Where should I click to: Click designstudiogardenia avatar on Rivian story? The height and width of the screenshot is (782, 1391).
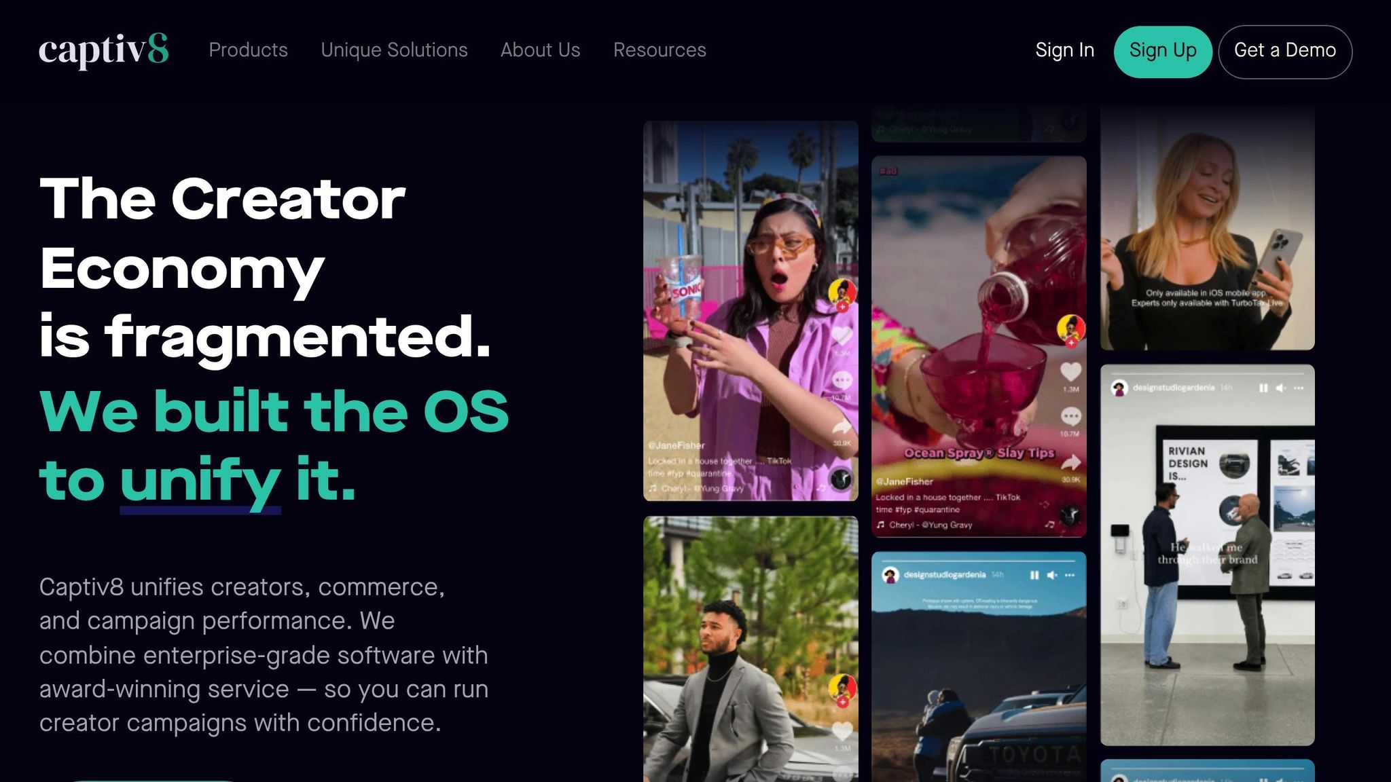coord(1119,388)
